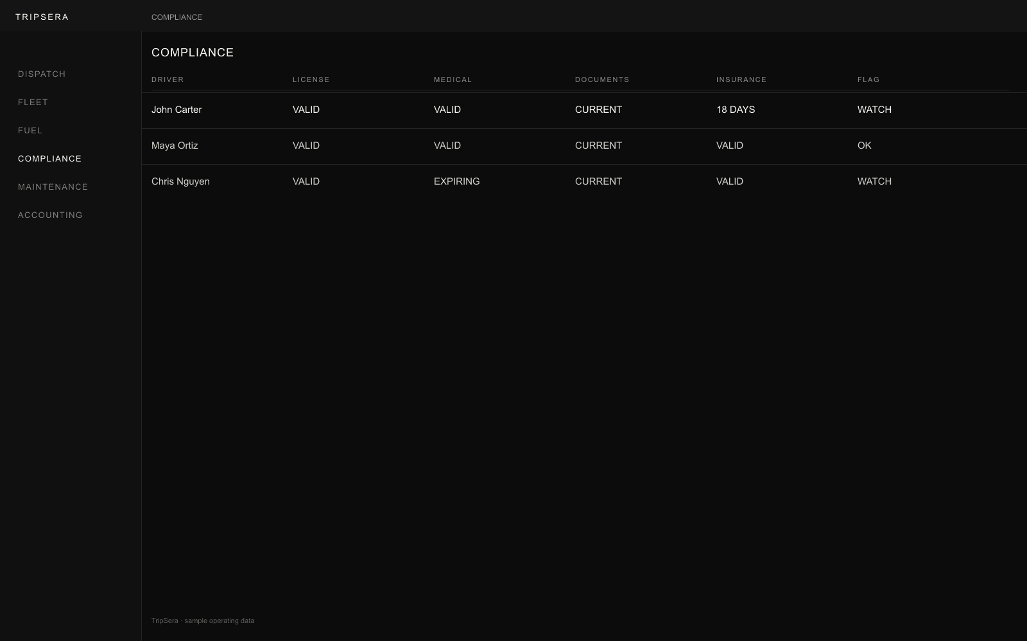Click Maya Ortiz's insurance VALID cell
Screen dimensions: 1027x641
pos(730,146)
